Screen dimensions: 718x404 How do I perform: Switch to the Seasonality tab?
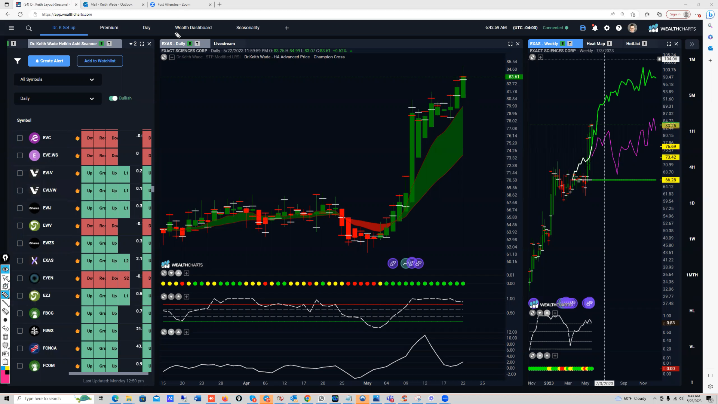[x=248, y=28]
